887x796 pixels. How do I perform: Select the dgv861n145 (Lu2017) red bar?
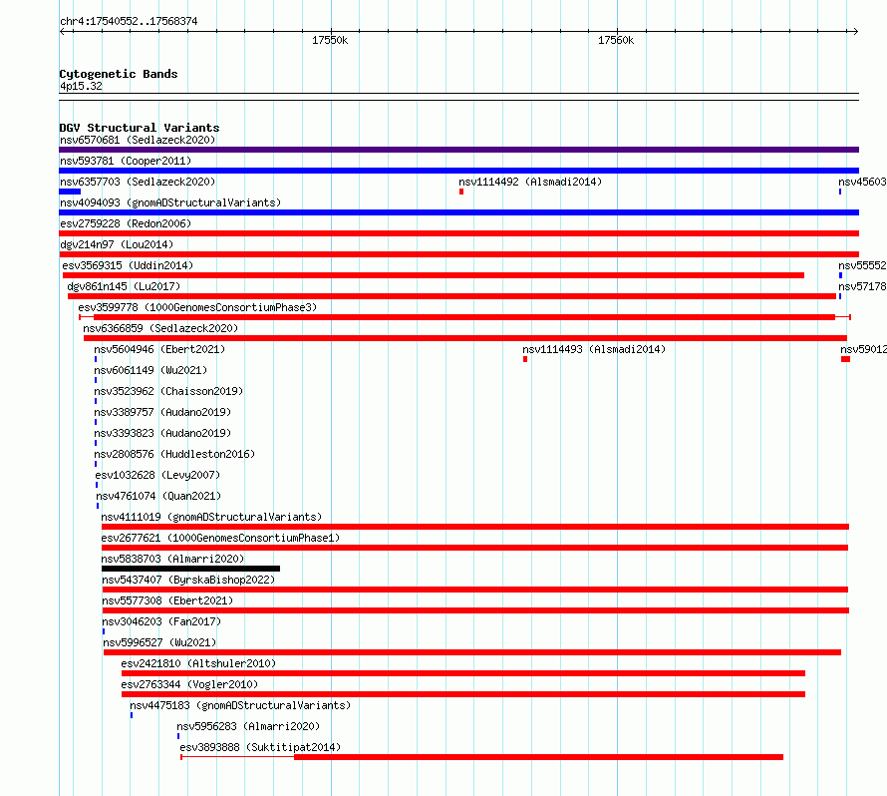pyautogui.click(x=452, y=296)
